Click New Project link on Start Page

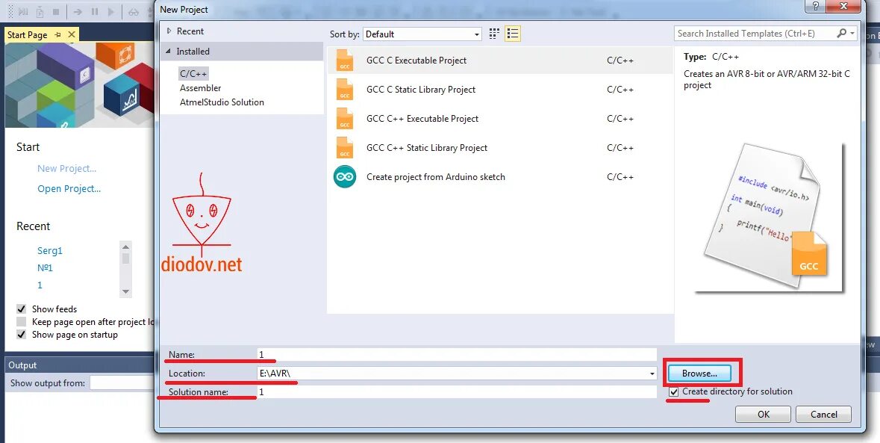66,168
